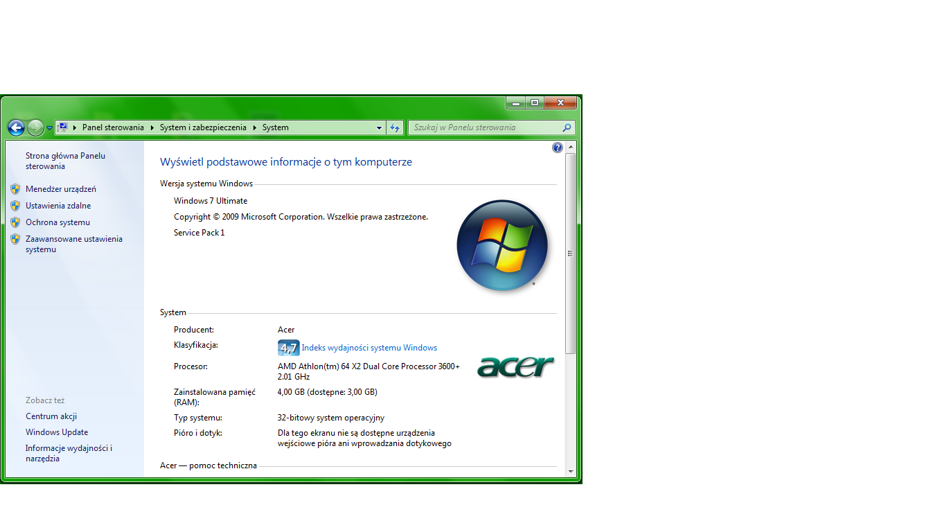Open help using the blue question mark
Viewport: 942px width, 532px height.
click(558, 148)
